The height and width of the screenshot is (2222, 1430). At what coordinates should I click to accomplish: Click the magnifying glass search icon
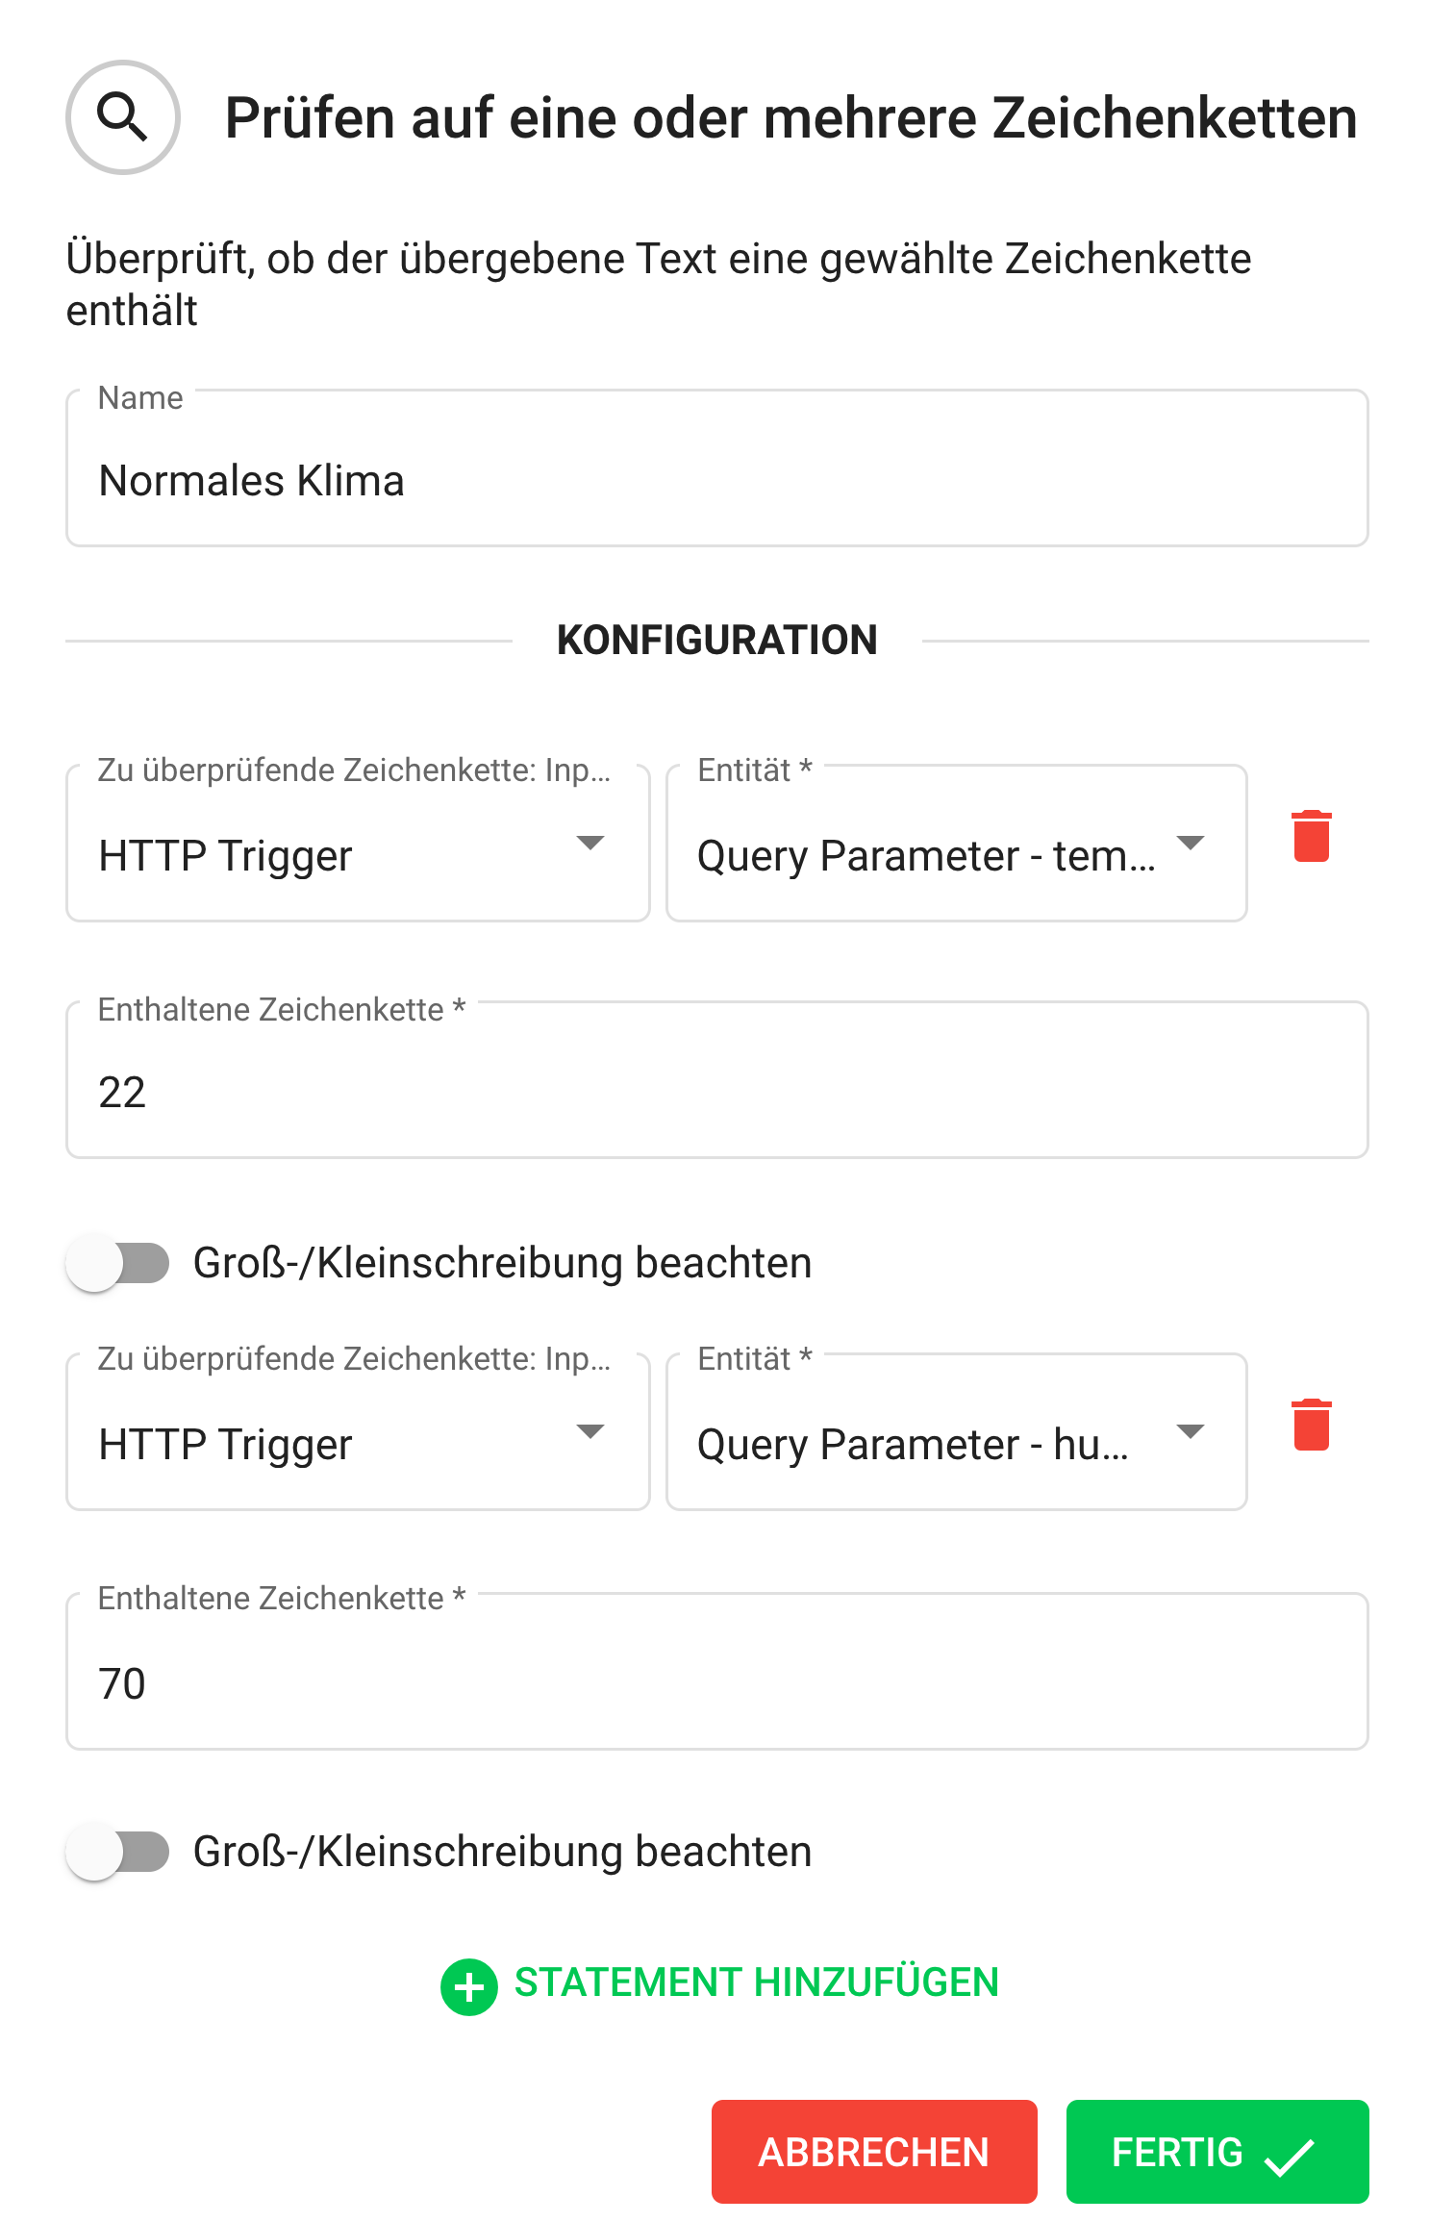point(122,117)
